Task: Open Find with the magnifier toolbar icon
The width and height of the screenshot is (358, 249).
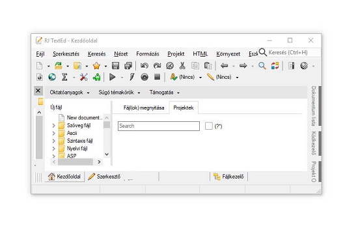Action: pyautogui.click(x=262, y=66)
